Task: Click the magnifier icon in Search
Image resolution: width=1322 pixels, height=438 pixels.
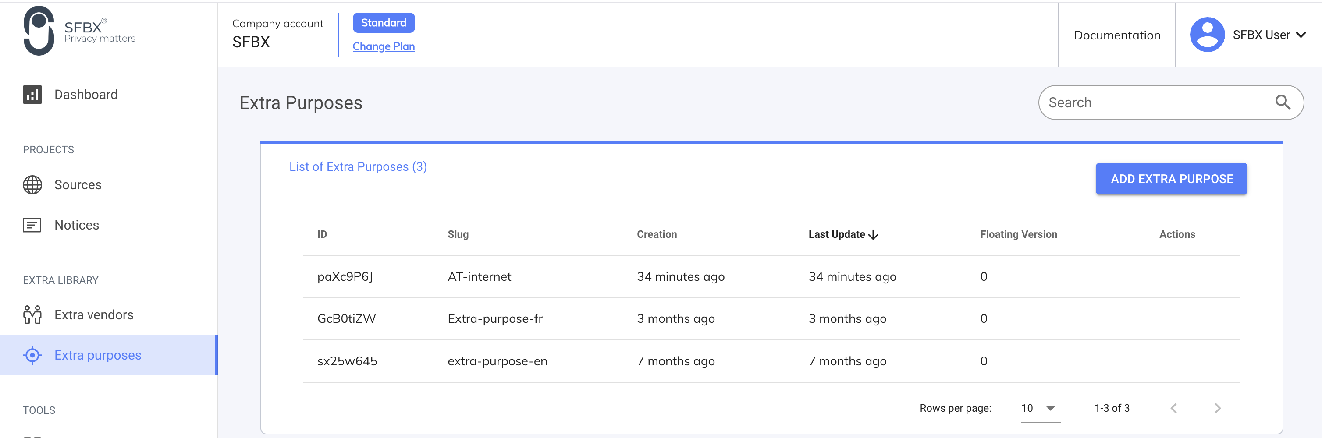Action: (1283, 102)
